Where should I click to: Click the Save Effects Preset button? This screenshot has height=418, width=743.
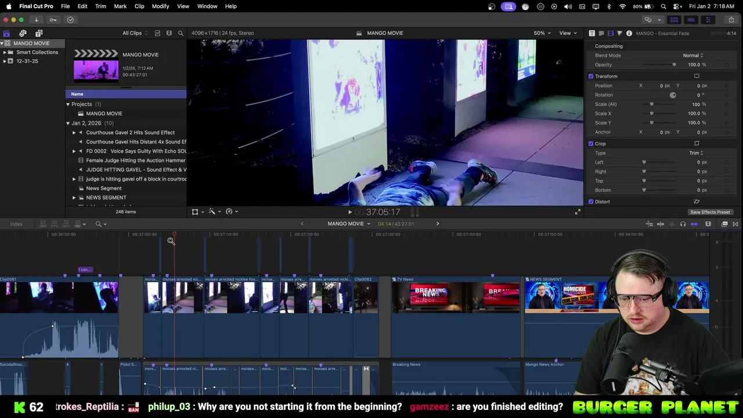[x=710, y=212]
